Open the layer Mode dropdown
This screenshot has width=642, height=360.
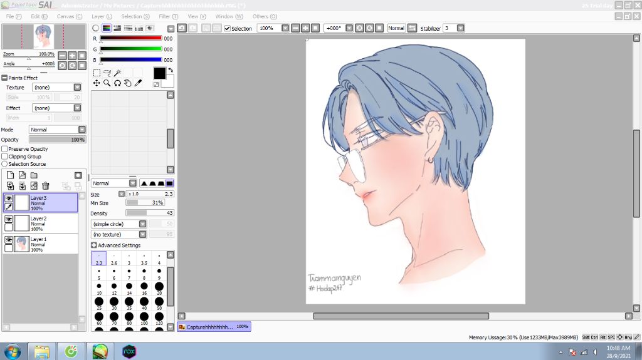[82, 129]
